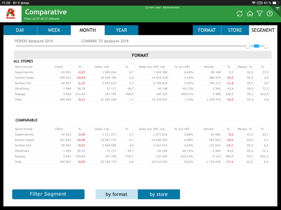Click 'Articles' header in COMPARABLE table
The image size is (281, 210).
click(x=208, y=129)
